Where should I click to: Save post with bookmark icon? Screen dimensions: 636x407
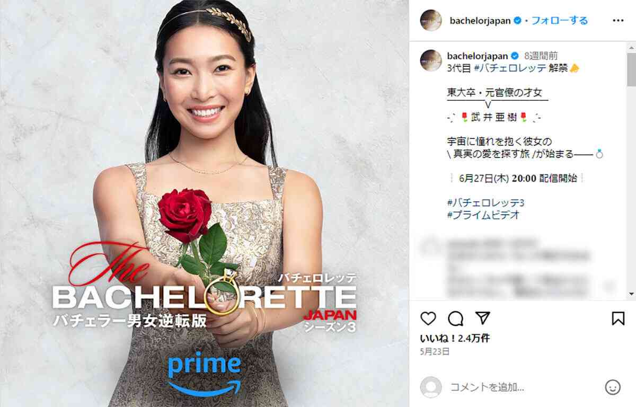tap(618, 318)
